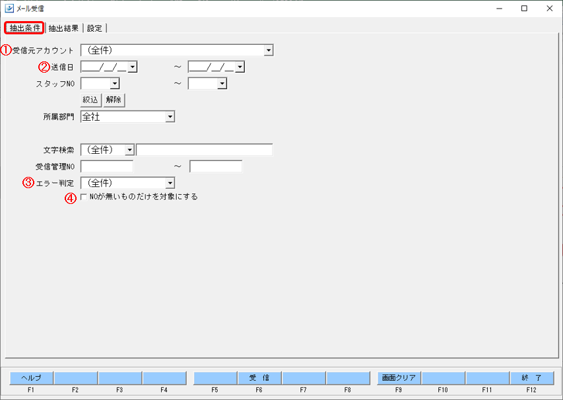Open the 送信日 start date picker
This screenshot has width=563, height=400.
tap(133, 67)
